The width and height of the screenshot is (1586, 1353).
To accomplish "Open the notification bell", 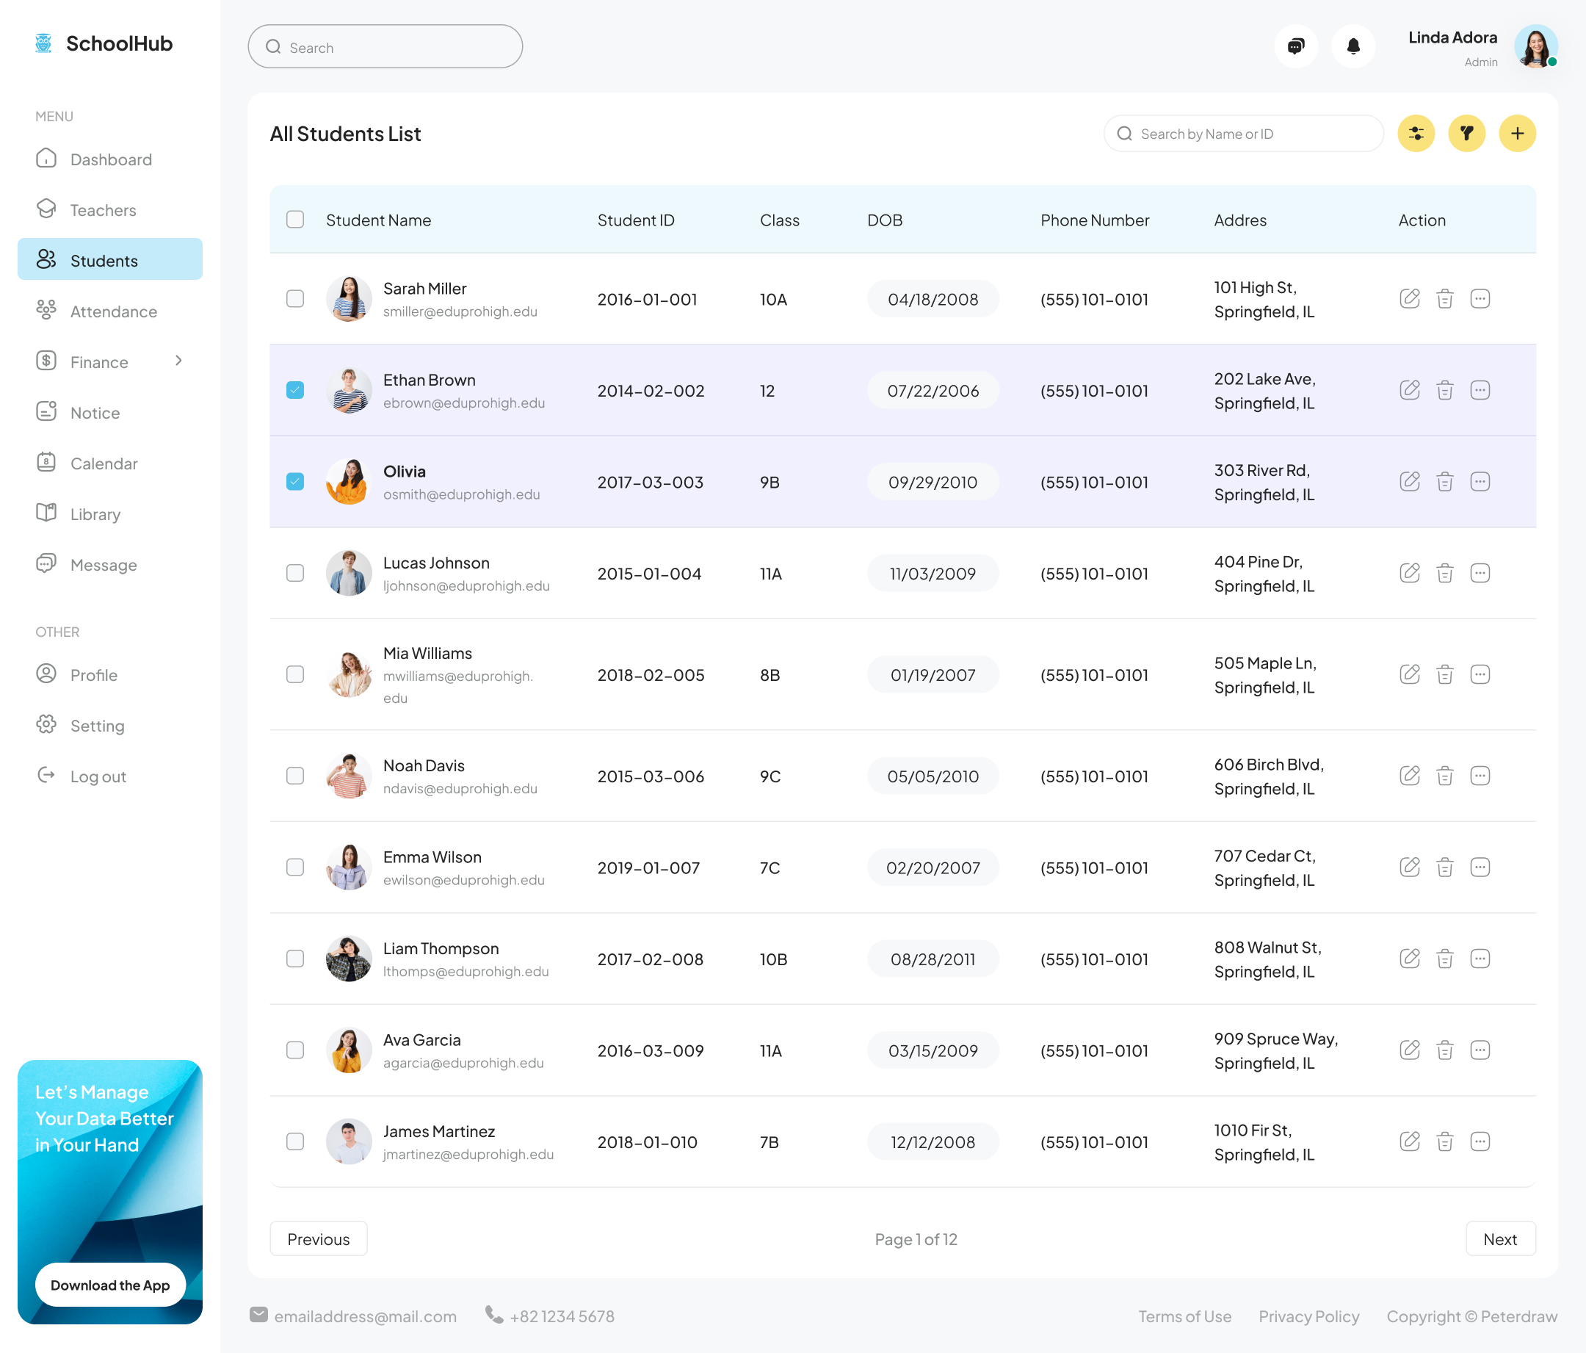I will click(1353, 46).
